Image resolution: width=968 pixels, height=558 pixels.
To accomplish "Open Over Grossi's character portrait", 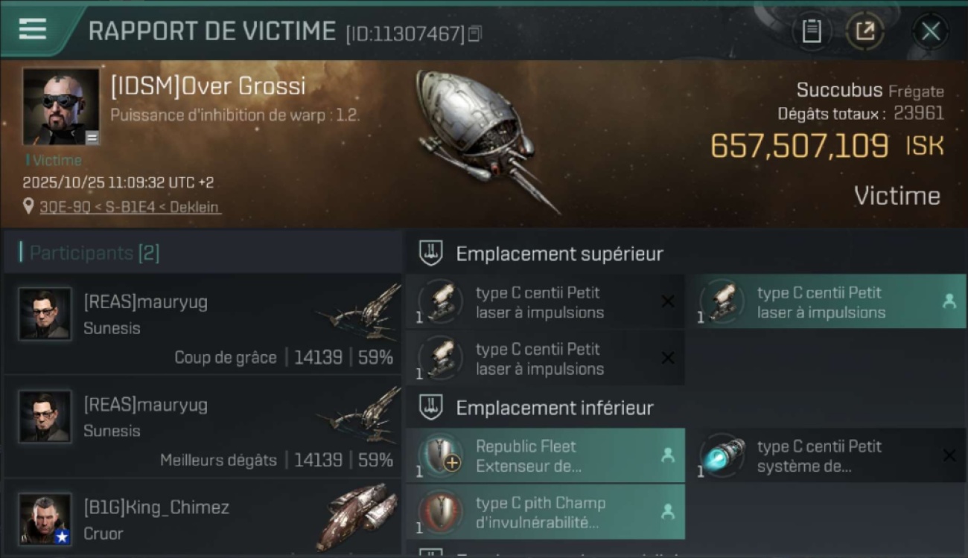I will pos(61,107).
